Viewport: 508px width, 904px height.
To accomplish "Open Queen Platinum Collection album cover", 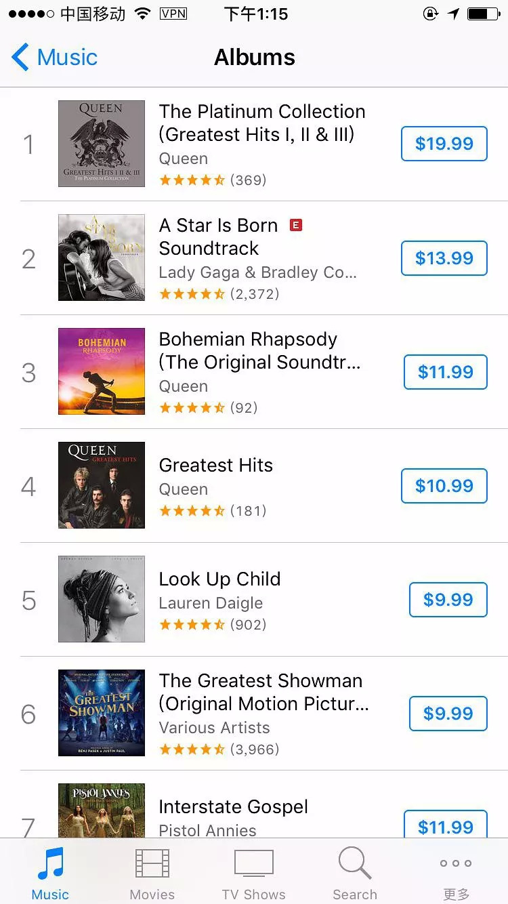I will (102, 144).
